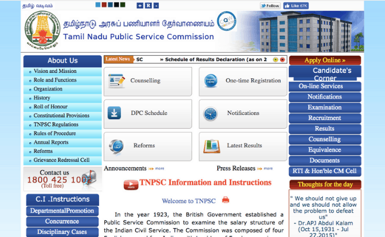Open the Examination section in Candidate's Corner

(325, 107)
